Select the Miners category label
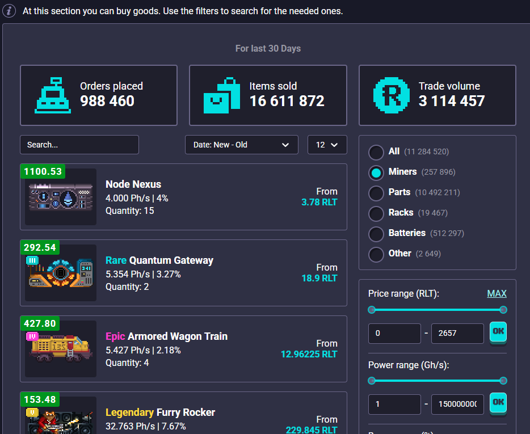 pos(404,172)
